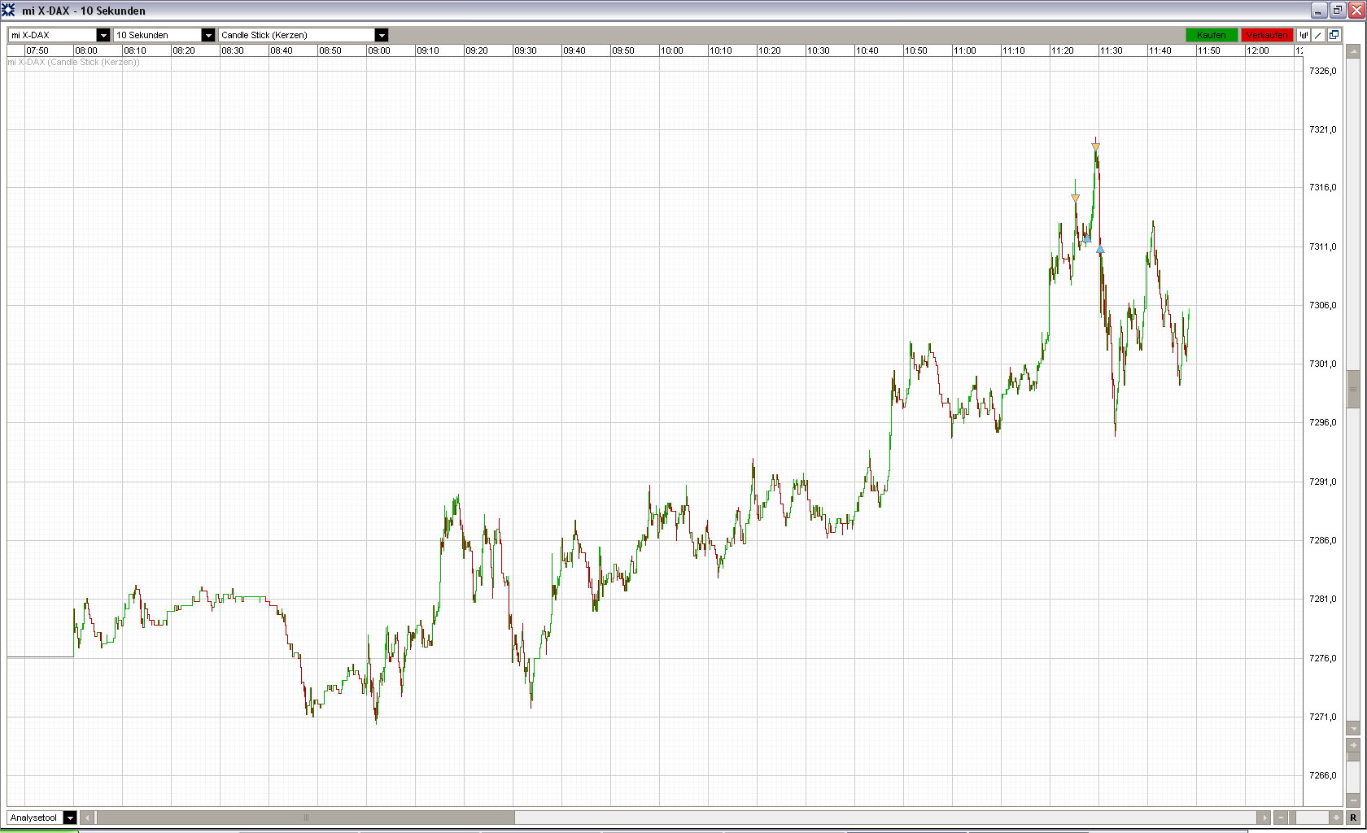Click the vertical chart scrollbar thumb

(1354, 389)
